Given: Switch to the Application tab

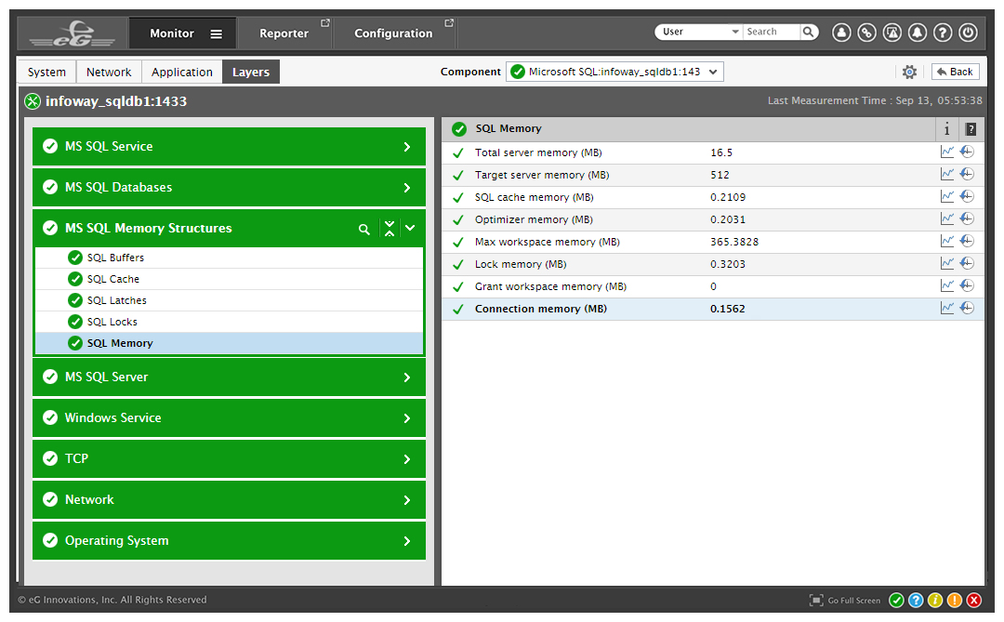Looking at the screenshot, I should pyautogui.click(x=182, y=72).
